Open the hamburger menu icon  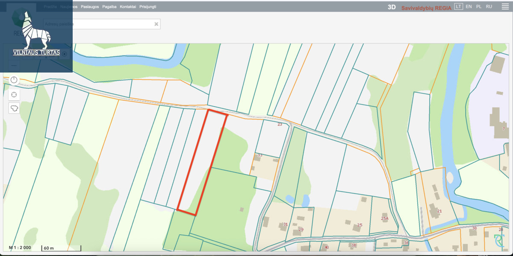click(x=505, y=7)
